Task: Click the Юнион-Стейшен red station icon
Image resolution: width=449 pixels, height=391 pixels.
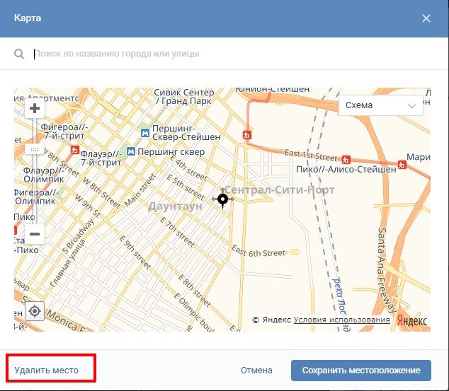Action: [x=246, y=134]
